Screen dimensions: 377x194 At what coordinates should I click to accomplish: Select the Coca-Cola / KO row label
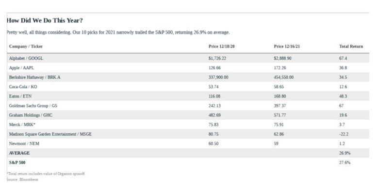[x=23, y=87]
